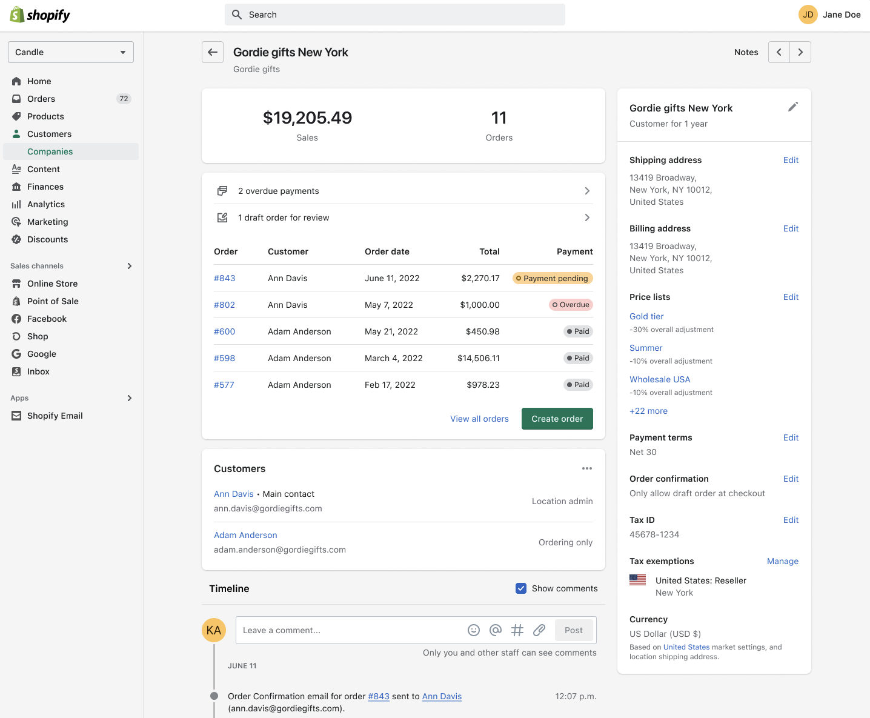The width and height of the screenshot is (870, 718).
Task: Insert emoji using the smiley icon
Action: 474,630
